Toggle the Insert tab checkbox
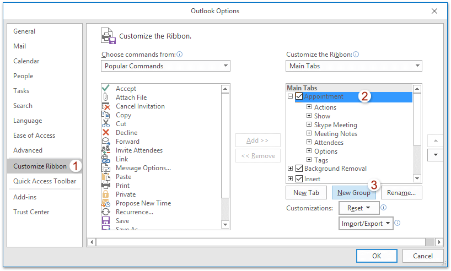This screenshot has width=451, height=271. tap(299, 179)
